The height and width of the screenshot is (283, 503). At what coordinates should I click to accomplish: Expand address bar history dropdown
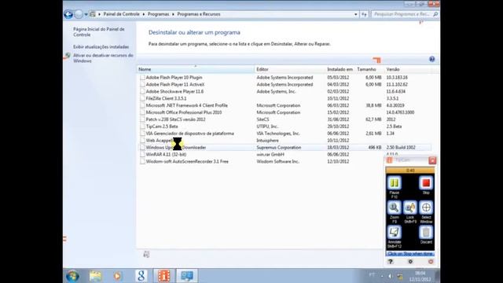click(355, 14)
